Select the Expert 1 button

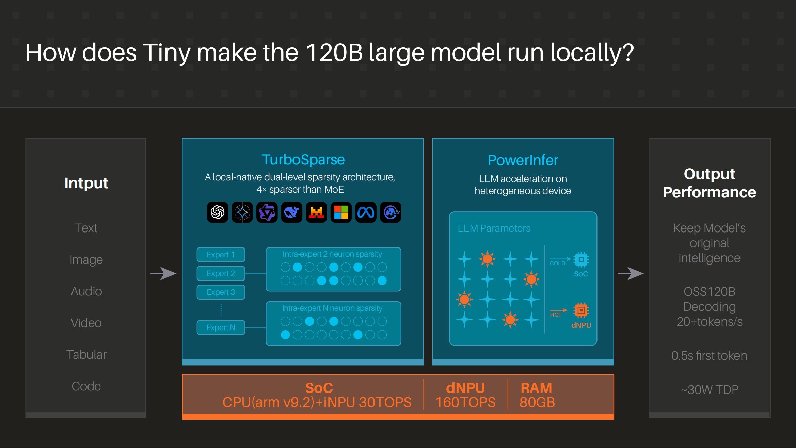pos(221,254)
